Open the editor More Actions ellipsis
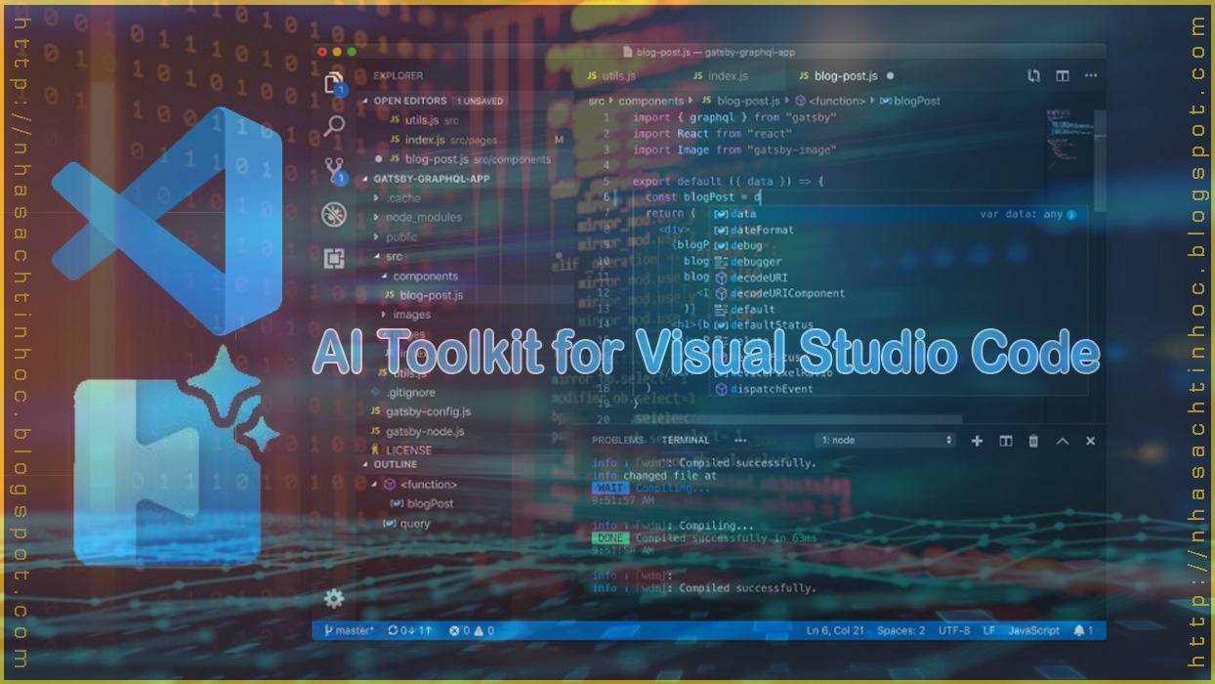The width and height of the screenshot is (1215, 684). [1091, 76]
